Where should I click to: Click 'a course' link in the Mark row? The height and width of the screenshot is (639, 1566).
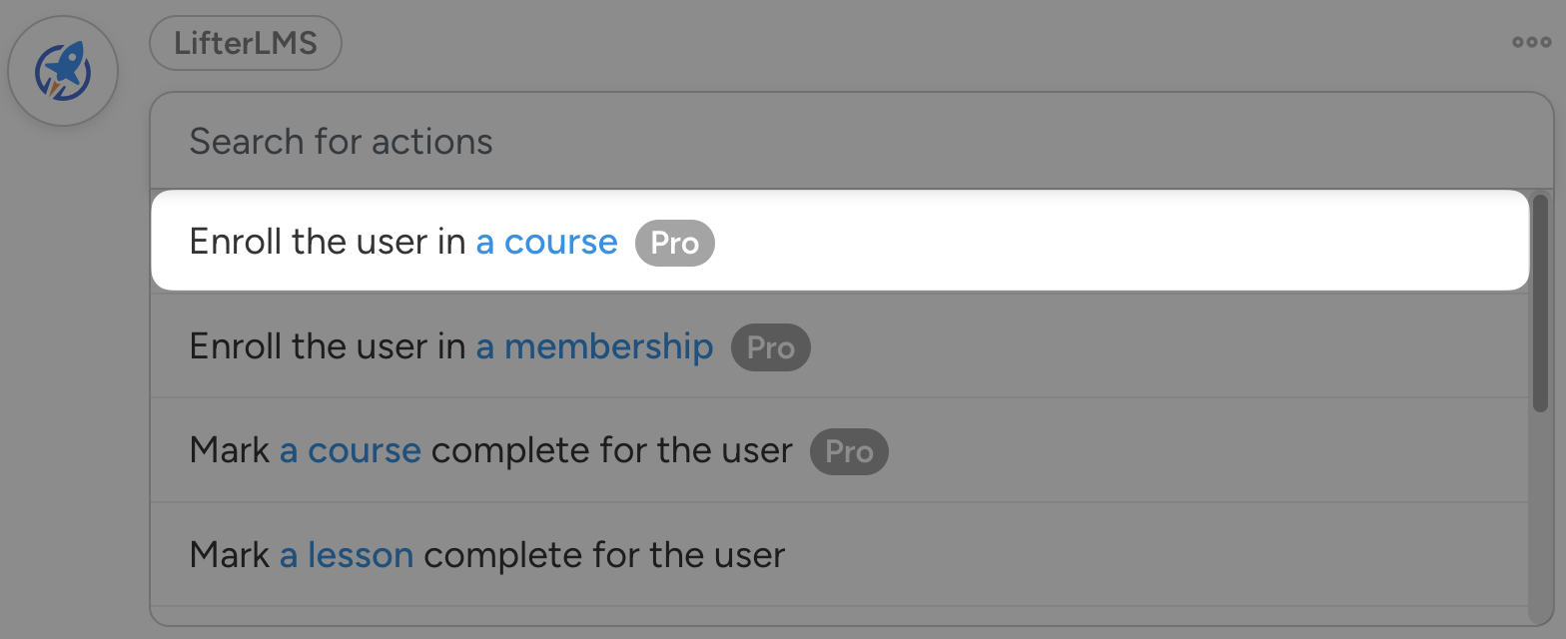pos(350,451)
